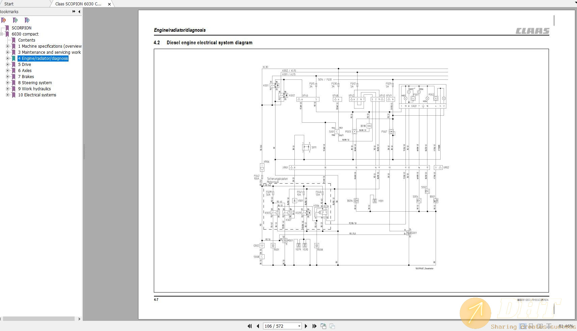Click the Bookmarks panel title

[9, 11]
